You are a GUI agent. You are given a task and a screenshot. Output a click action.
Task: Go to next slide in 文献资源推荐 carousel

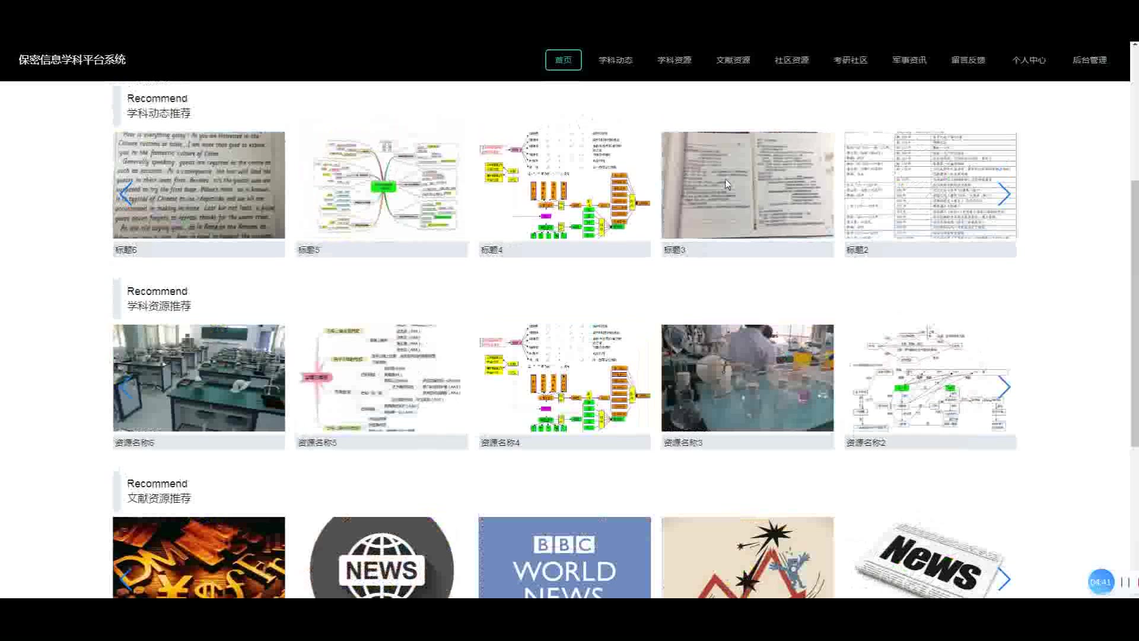(x=1004, y=579)
